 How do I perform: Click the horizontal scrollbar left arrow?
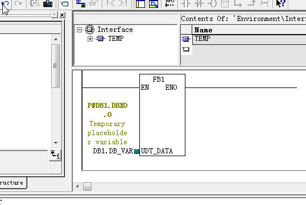(77, 186)
